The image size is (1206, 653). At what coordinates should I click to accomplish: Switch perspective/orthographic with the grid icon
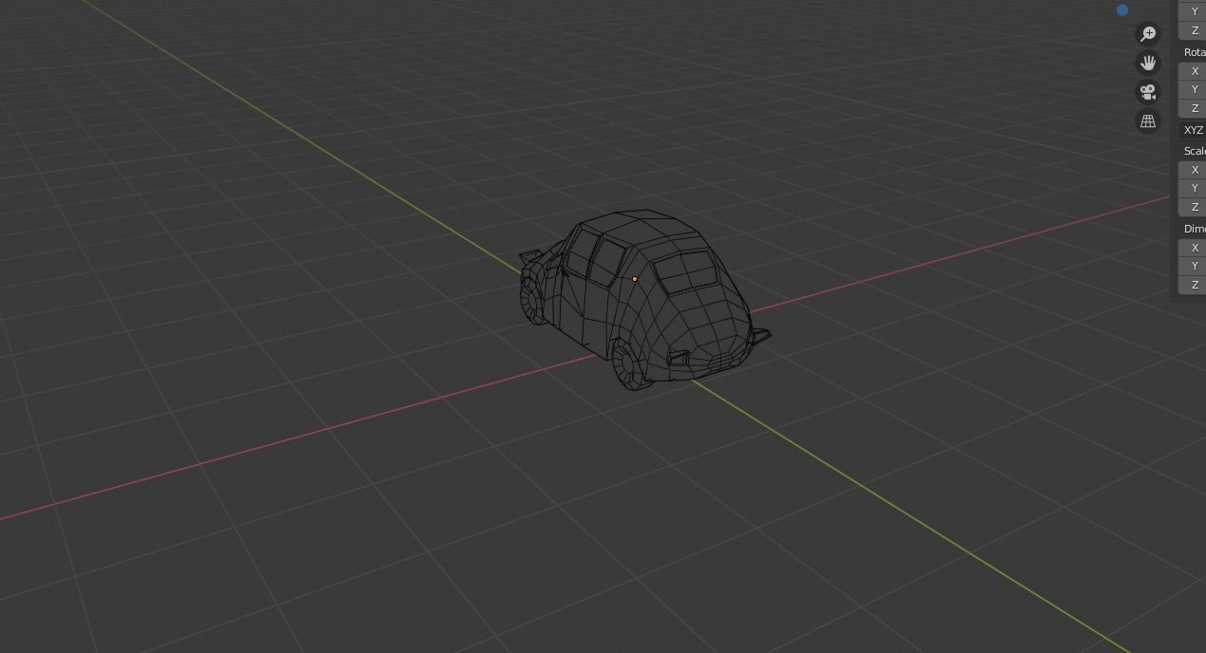pyautogui.click(x=1148, y=121)
